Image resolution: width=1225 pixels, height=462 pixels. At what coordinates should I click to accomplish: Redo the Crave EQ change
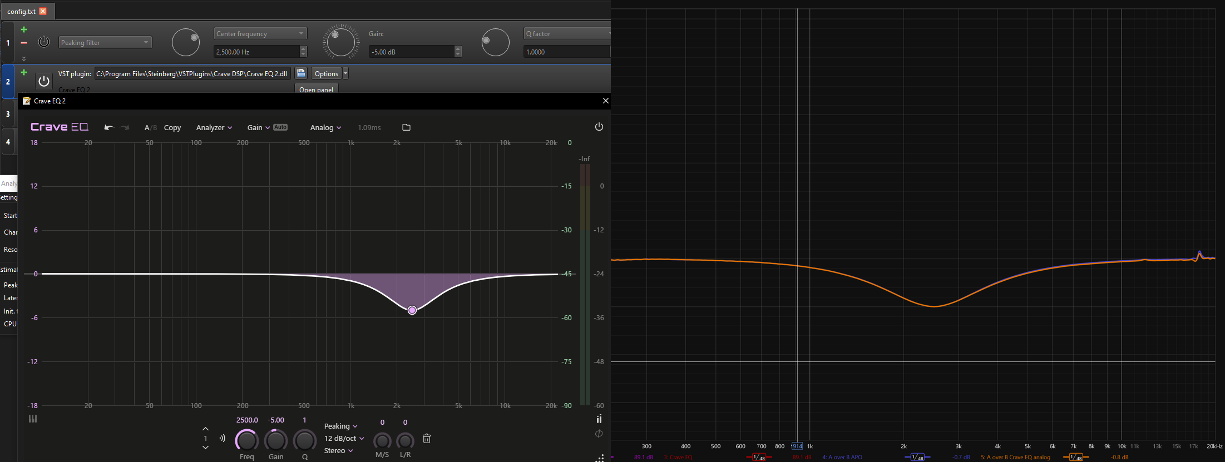point(125,127)
